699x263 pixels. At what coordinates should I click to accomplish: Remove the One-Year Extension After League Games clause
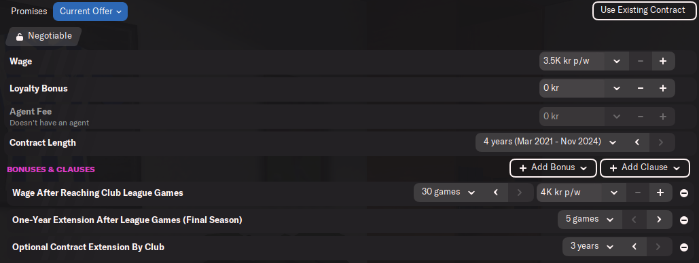tap(684, 220)
